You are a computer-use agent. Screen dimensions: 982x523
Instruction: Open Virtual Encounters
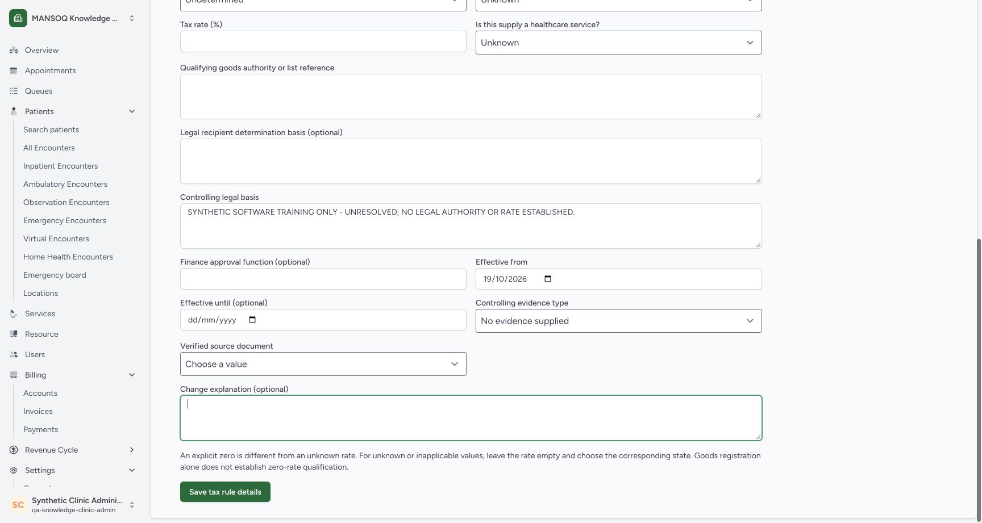point(56,239)
